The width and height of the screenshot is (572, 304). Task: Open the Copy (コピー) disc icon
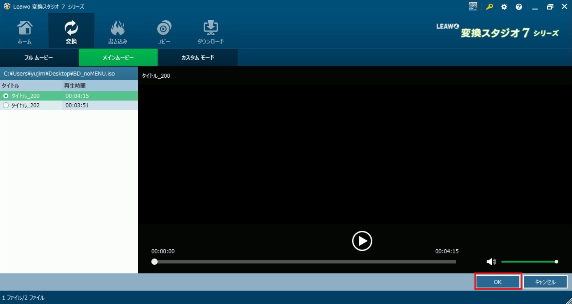(164, 32)
